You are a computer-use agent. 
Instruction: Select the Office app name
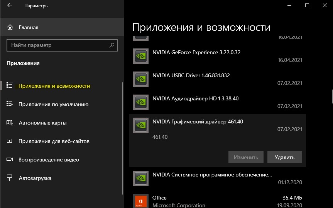coord(159,198)
